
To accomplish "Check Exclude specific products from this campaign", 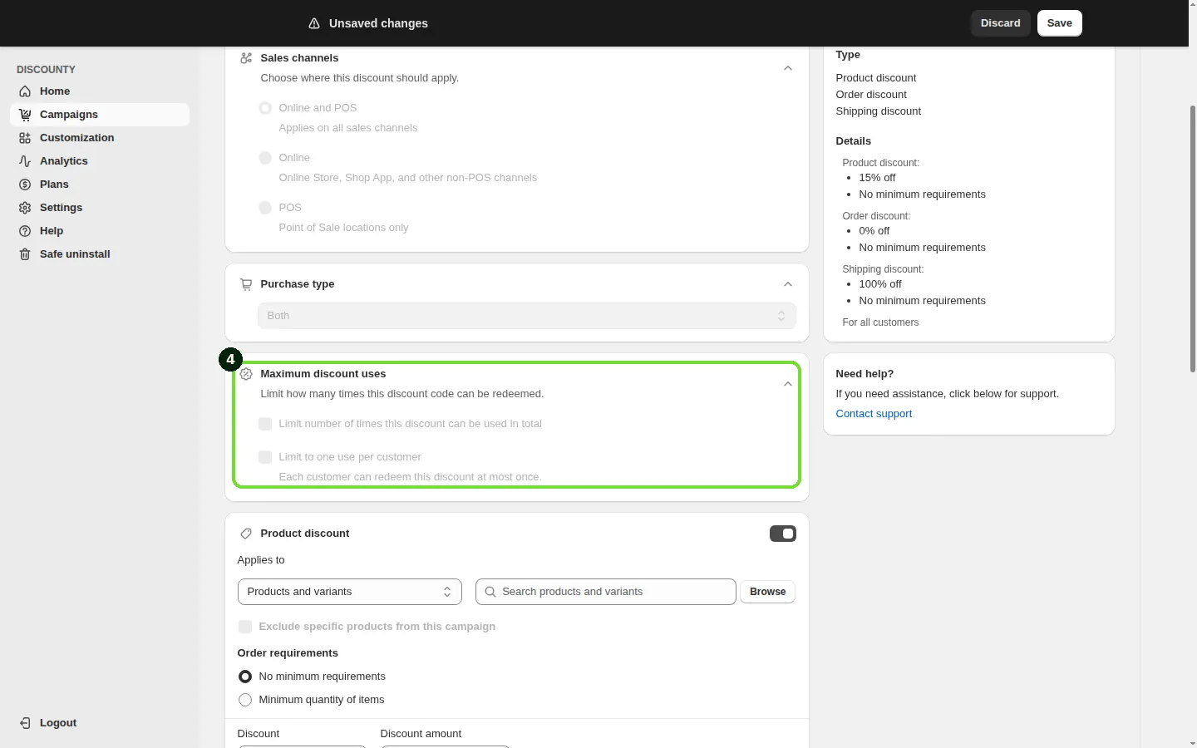I will (245, 627).
